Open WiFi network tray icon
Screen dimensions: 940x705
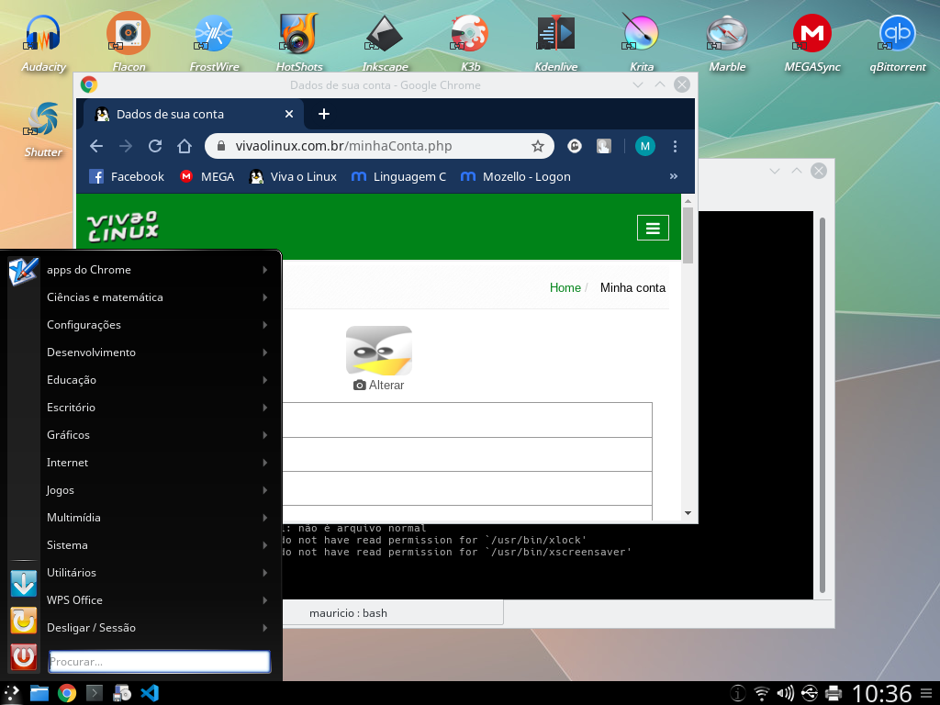click(x=761, y=694)
